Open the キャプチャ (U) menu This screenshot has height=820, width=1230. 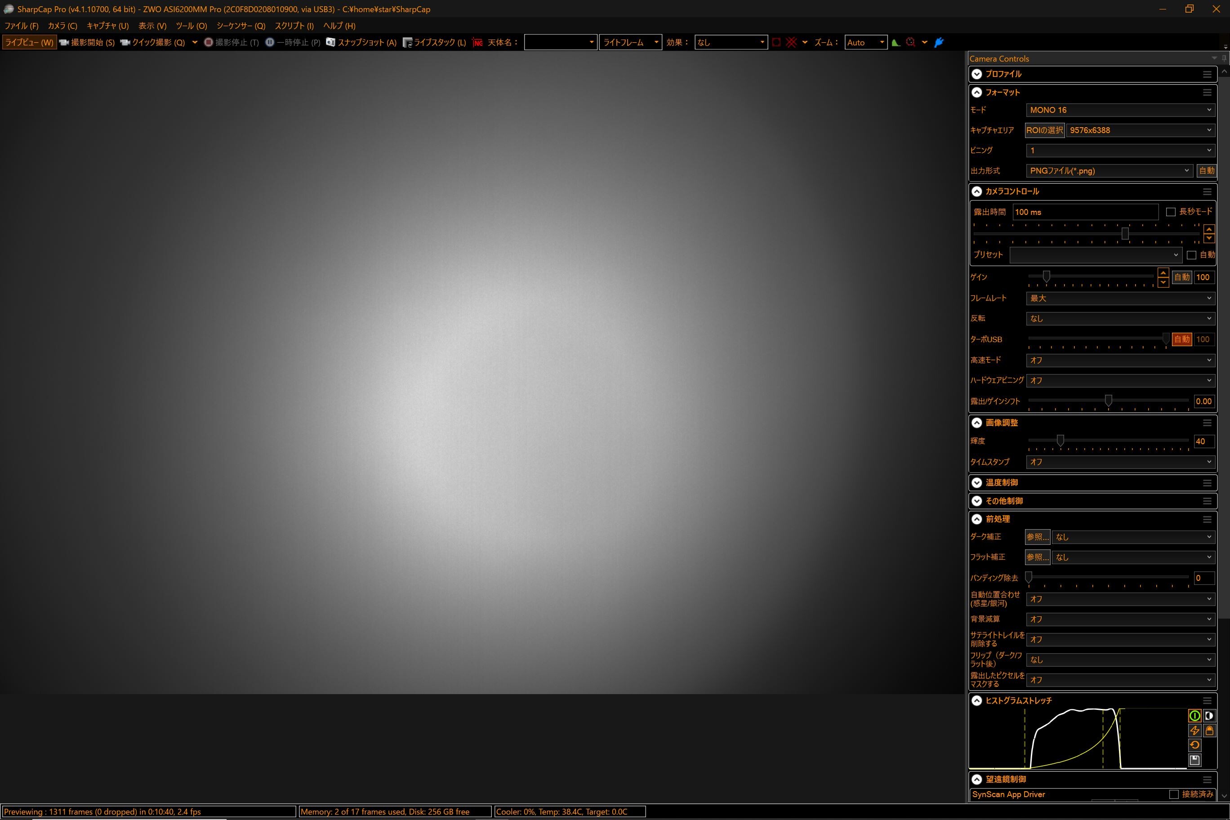pyautogui.click(x=107, y=26)
